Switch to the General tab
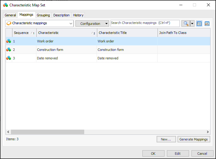Screen dimensions: 216x159 pyautogui.click(x=10, y=15)
